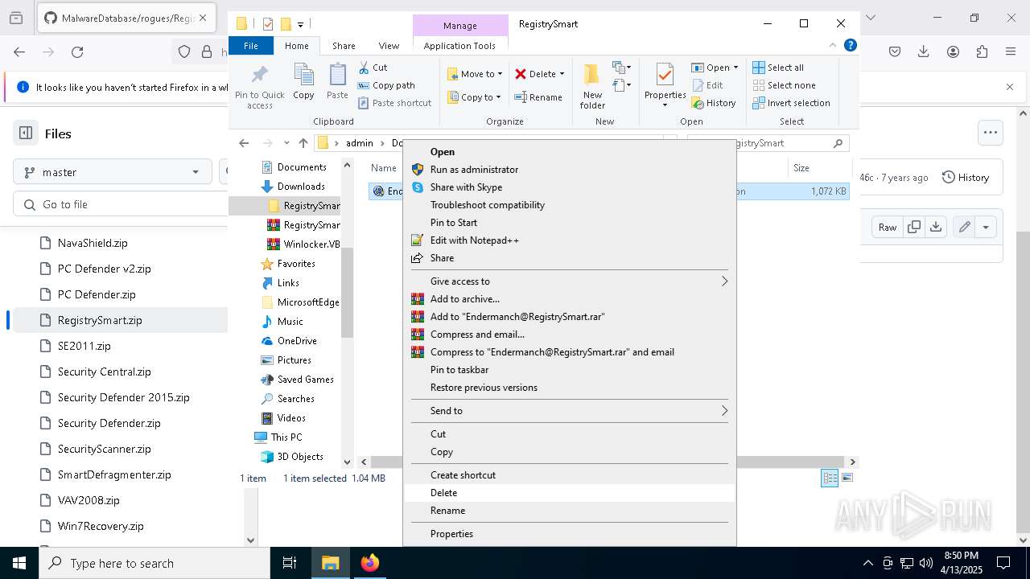Click the Pin to Quick access icon
The width and height of the screenshot is (1030, 579).
pos(259,76)
